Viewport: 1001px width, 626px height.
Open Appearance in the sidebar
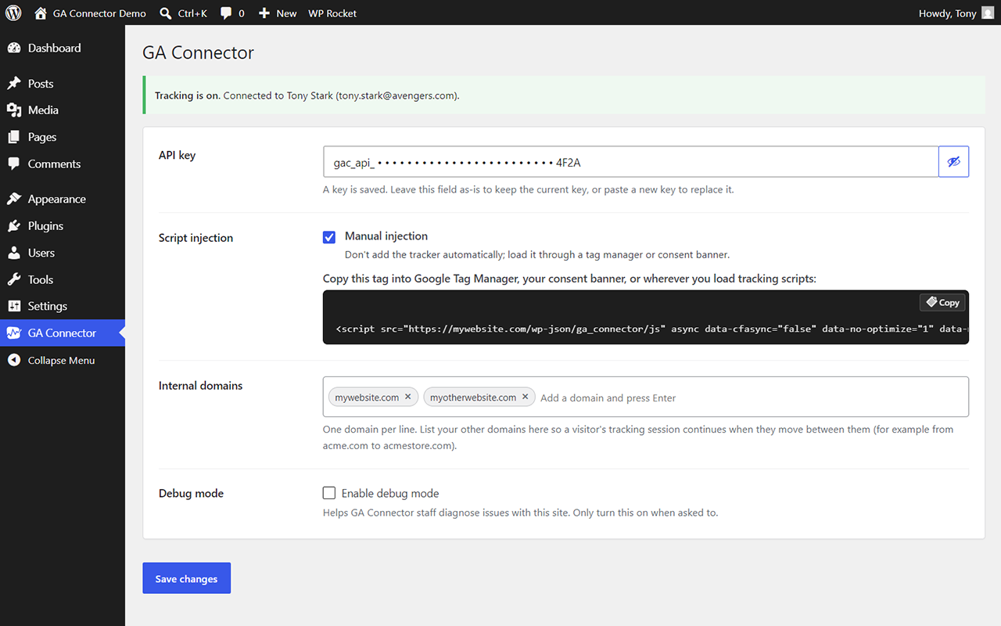(x=63, y=199)
